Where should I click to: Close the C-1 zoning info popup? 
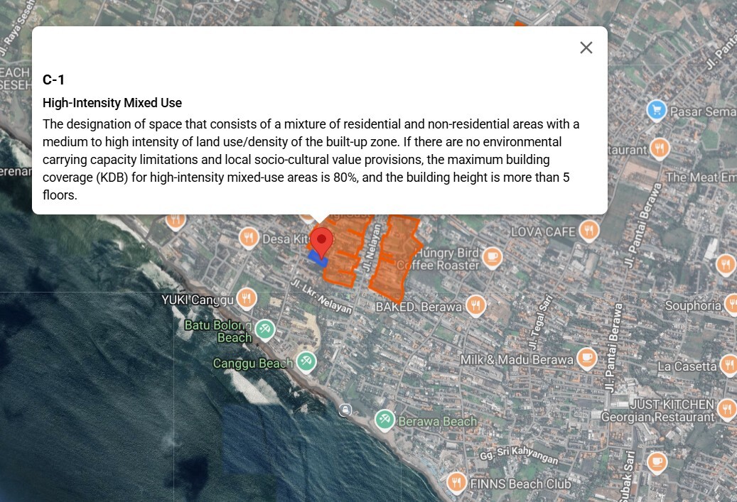pyautogui.click(x=586, y=48)
